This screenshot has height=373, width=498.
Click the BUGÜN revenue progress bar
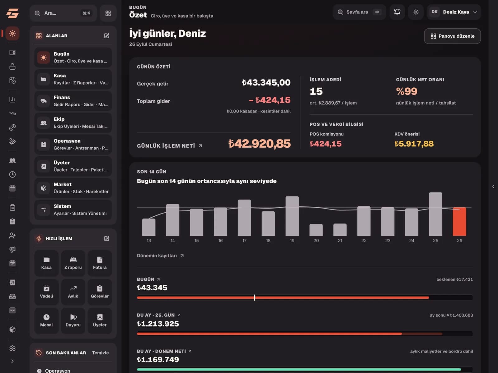pos(305,298)
